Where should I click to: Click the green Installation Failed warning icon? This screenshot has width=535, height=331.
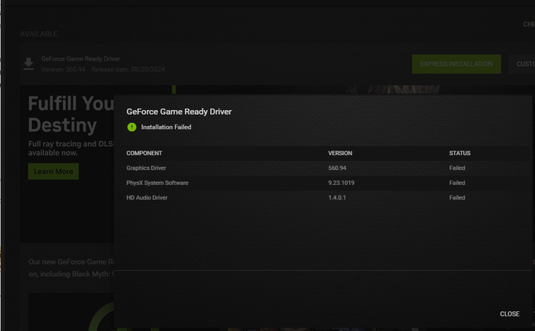tap(131, 127)
